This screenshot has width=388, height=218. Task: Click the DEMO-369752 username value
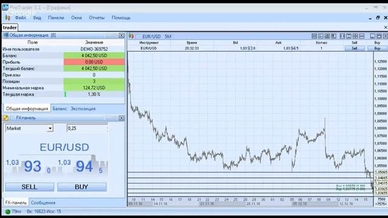click(x=94, y=49)
